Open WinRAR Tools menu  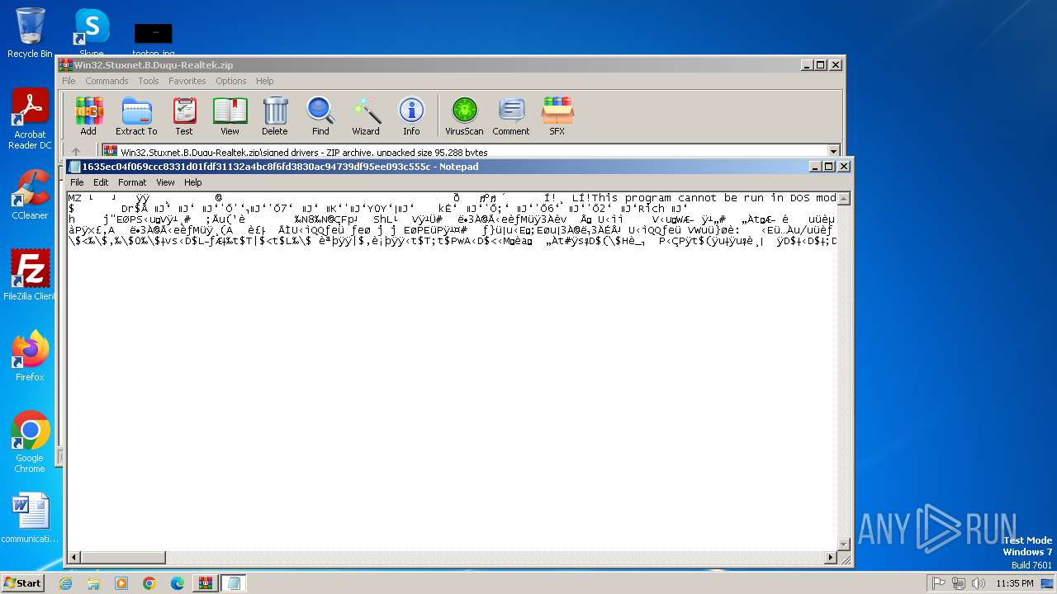(x=149, y=81)
